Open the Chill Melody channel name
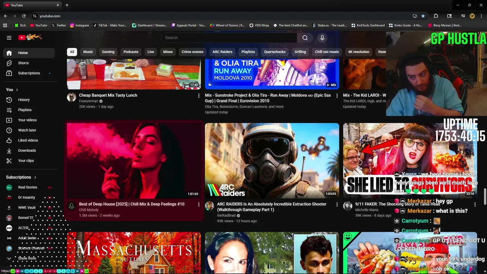487x274 pixels. pos(89,210)
